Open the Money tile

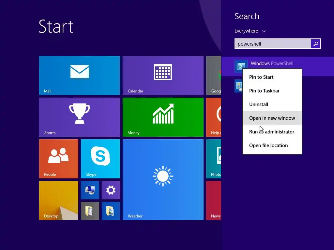coord(163,117)
